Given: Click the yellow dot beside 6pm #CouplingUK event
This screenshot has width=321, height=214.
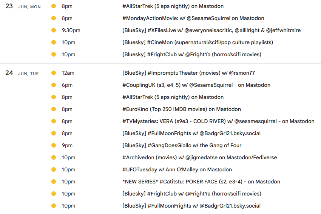Looking at the screenshot, I should (x=54, y=85).
